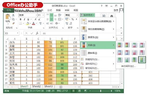Click the text orientation icon
The height and width of the screenshot is (95, 148).
[57, 23]
